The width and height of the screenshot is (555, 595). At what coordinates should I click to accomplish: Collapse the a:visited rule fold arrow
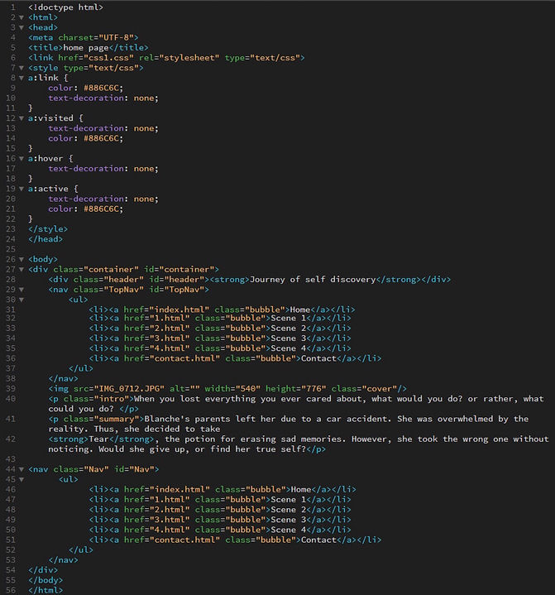coord(22,118)
